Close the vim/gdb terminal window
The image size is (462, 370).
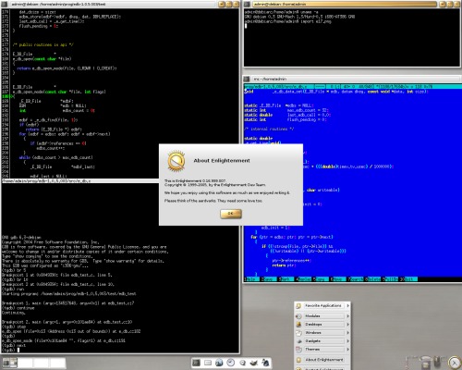tap(236, 5)
